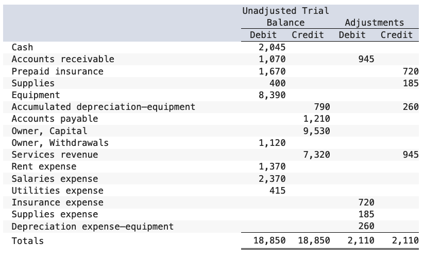Click the Salaries expense debit 2,370
424x262 pixels.
click(272, 179)
